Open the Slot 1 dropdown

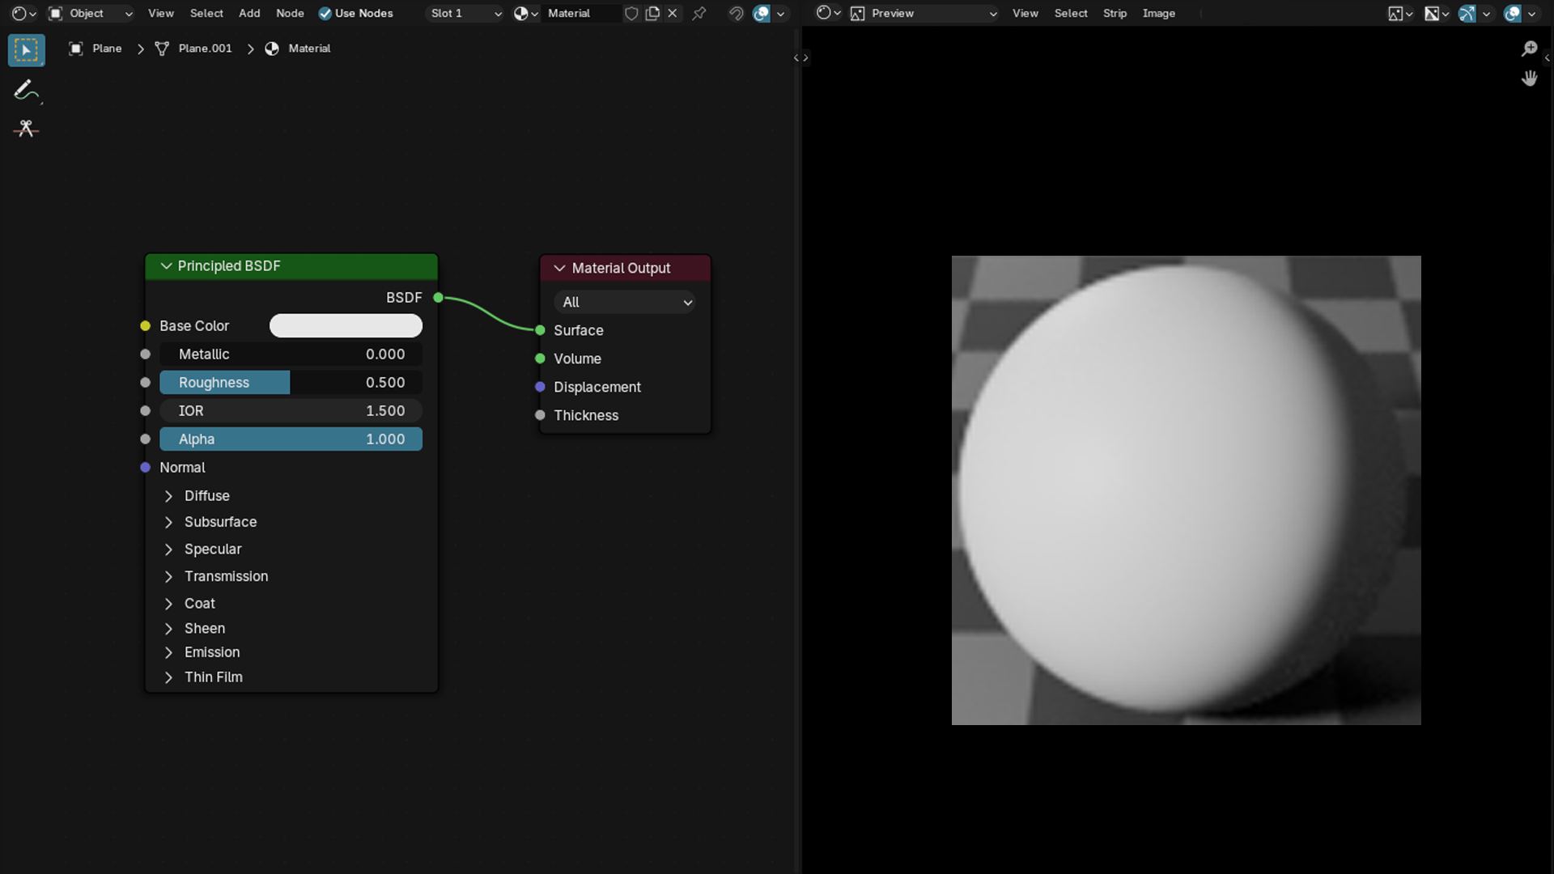[x=465, y=13]
